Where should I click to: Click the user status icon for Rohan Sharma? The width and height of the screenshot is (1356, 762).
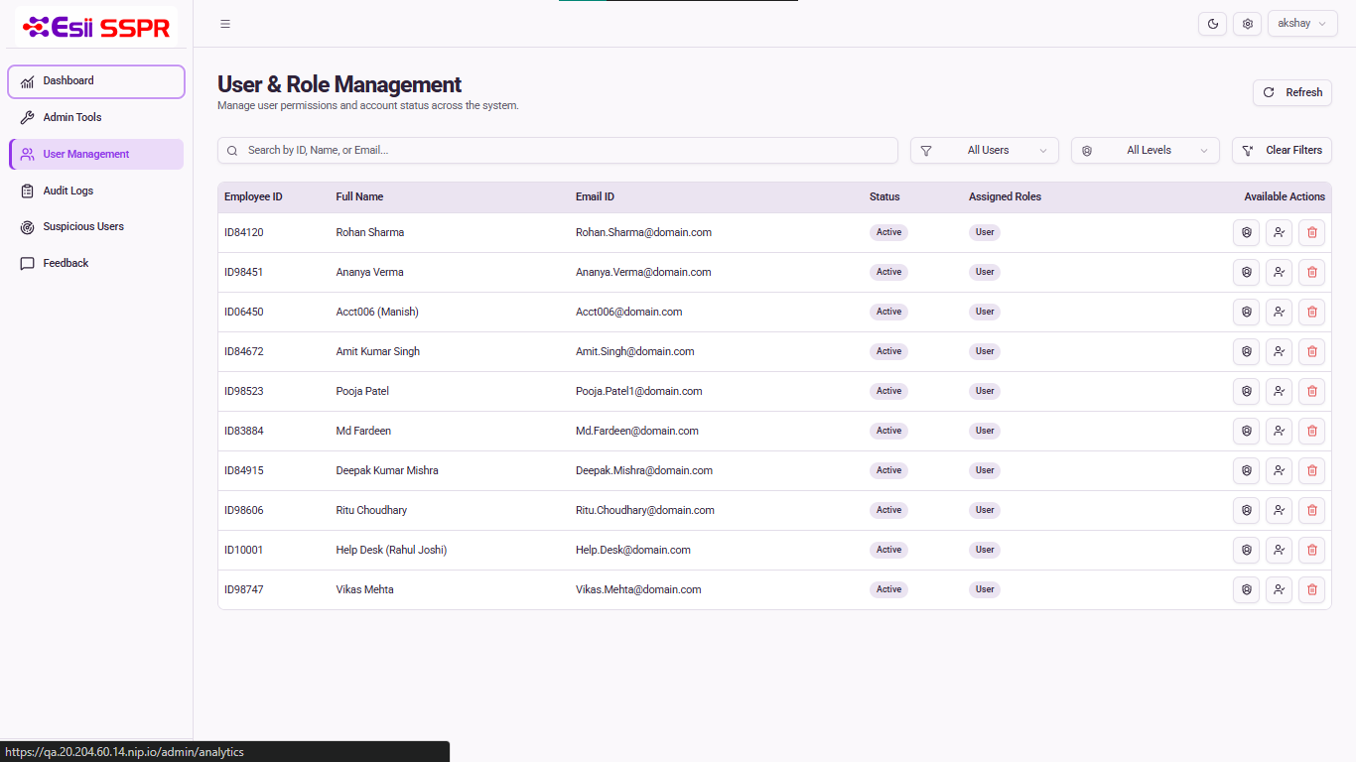1279,232
